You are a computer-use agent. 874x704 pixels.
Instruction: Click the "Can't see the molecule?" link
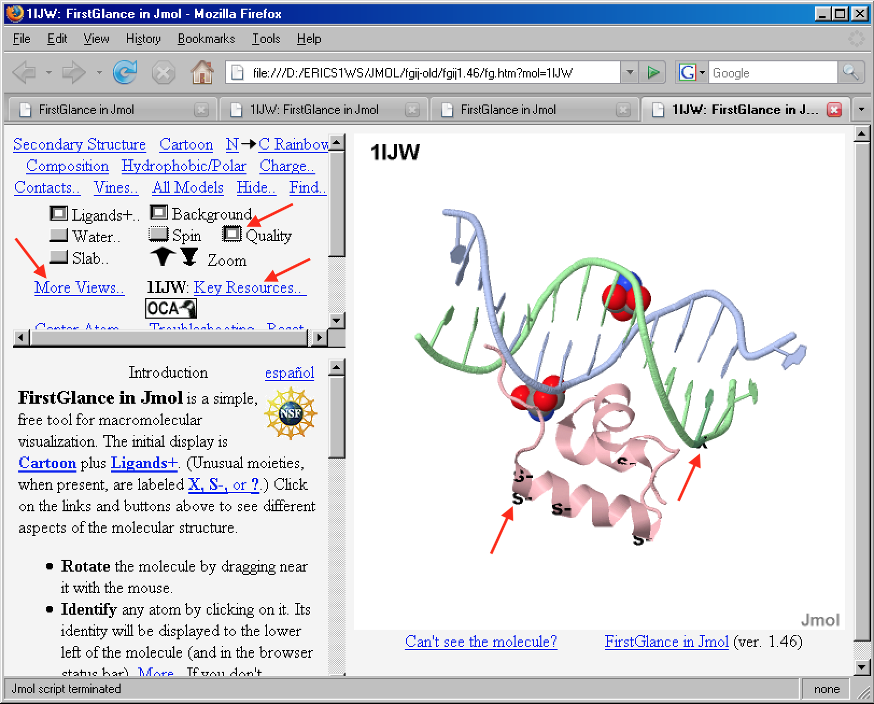click(481, 642)
